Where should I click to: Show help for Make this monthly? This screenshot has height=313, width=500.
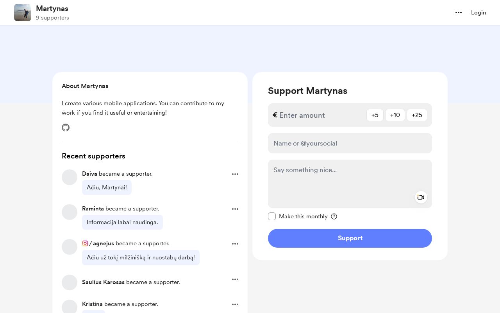click(334, 216)
